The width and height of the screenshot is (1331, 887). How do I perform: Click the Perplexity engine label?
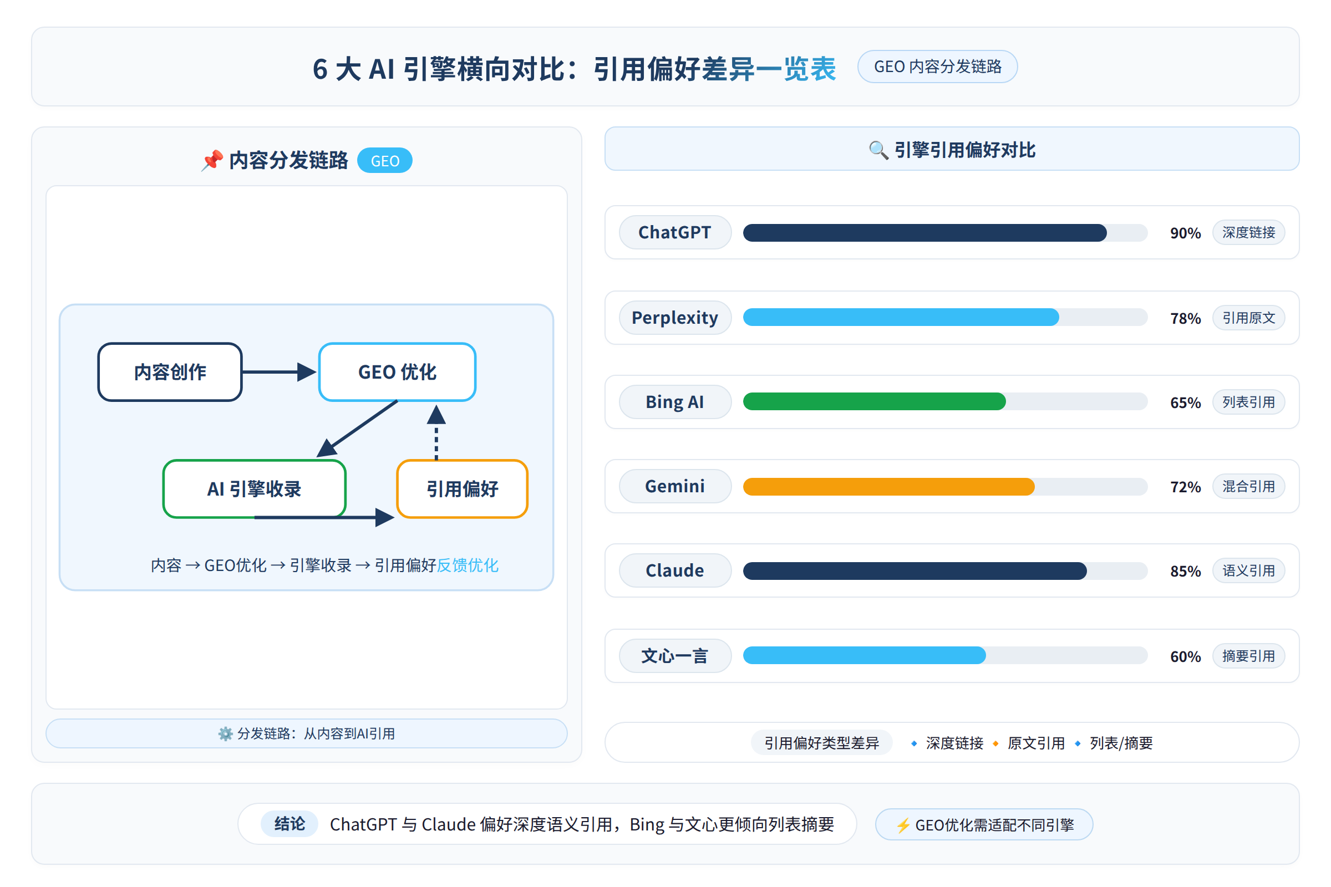[x=675, y=318]
